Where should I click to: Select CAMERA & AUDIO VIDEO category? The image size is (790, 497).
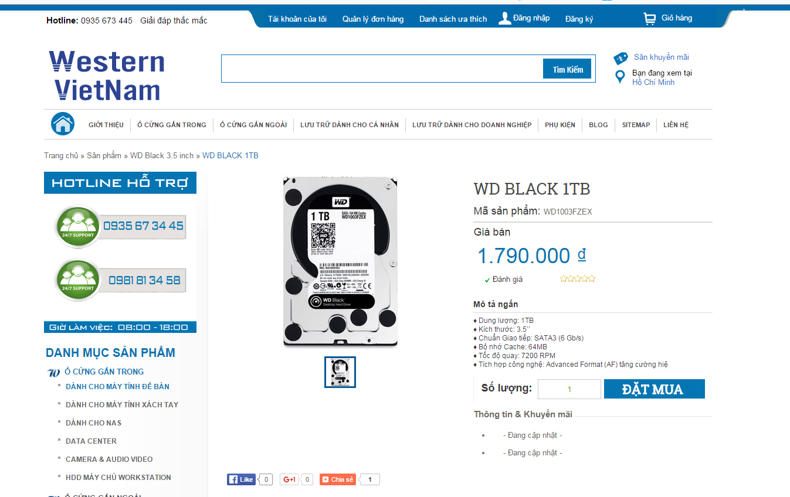[109, 459]
